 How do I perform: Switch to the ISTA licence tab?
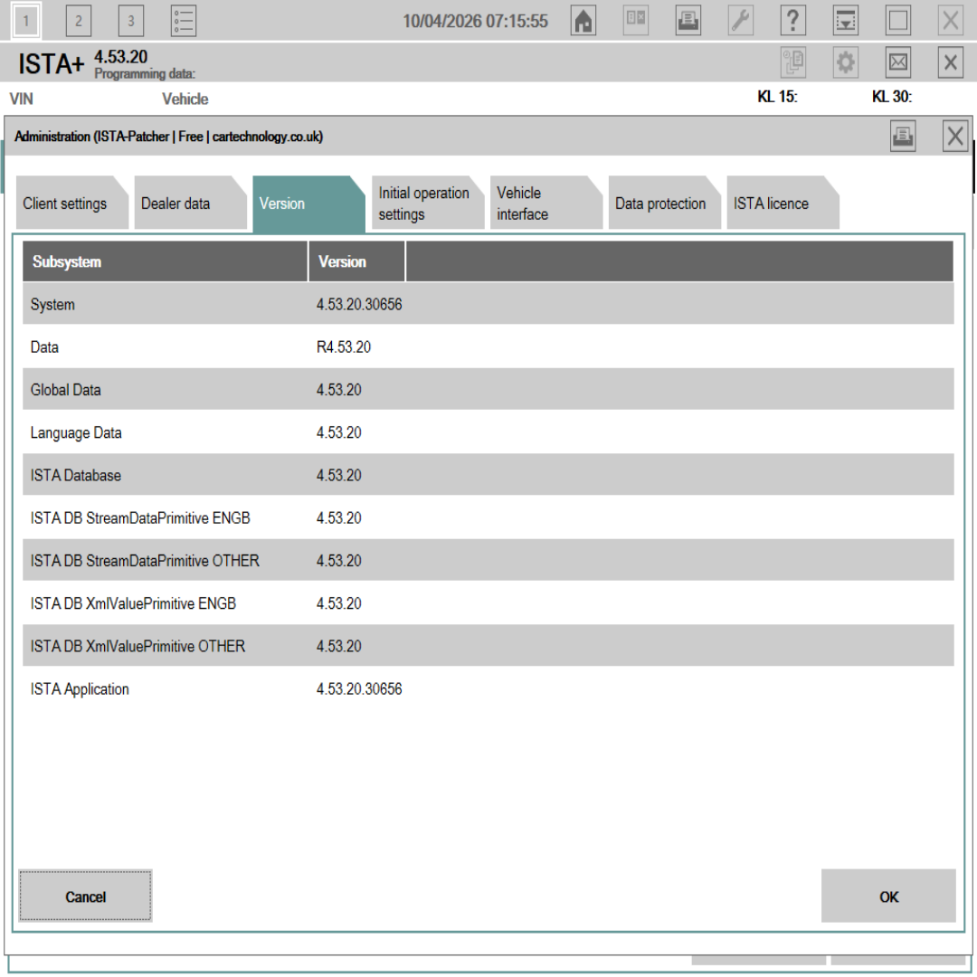coord(783,204)
